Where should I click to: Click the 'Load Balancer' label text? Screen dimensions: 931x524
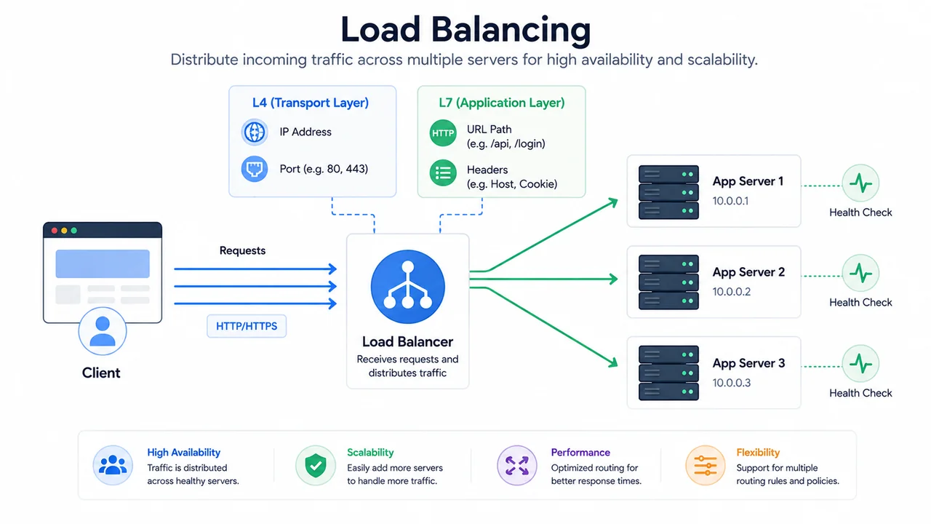tap(407, 341)
